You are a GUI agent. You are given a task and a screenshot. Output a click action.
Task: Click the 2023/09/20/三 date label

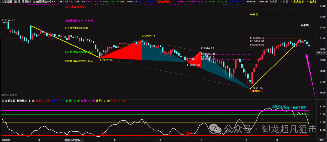click(74, 140)
